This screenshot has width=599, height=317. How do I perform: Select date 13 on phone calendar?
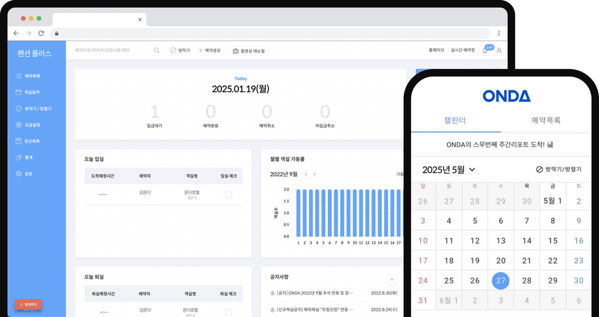tap(500, 241)
